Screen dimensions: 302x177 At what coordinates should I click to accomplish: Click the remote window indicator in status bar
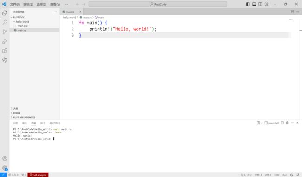3,175
